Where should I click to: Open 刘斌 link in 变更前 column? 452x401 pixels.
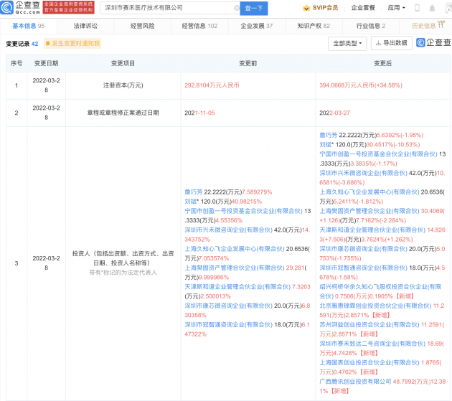tap(191, 202)
